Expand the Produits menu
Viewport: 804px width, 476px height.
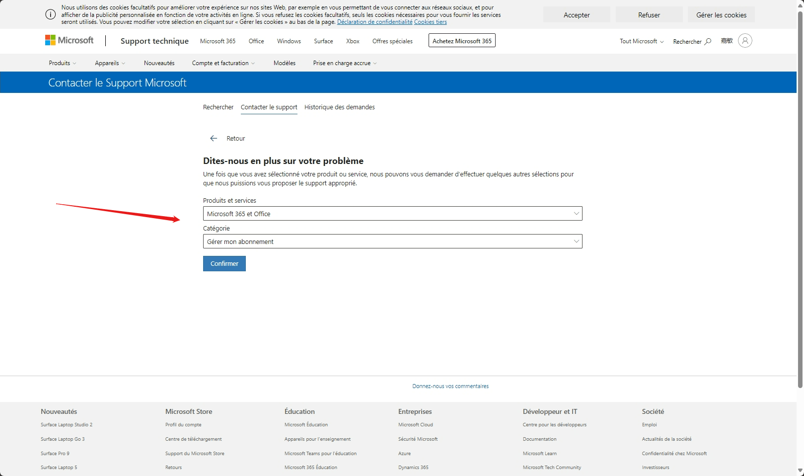point(63,63)
